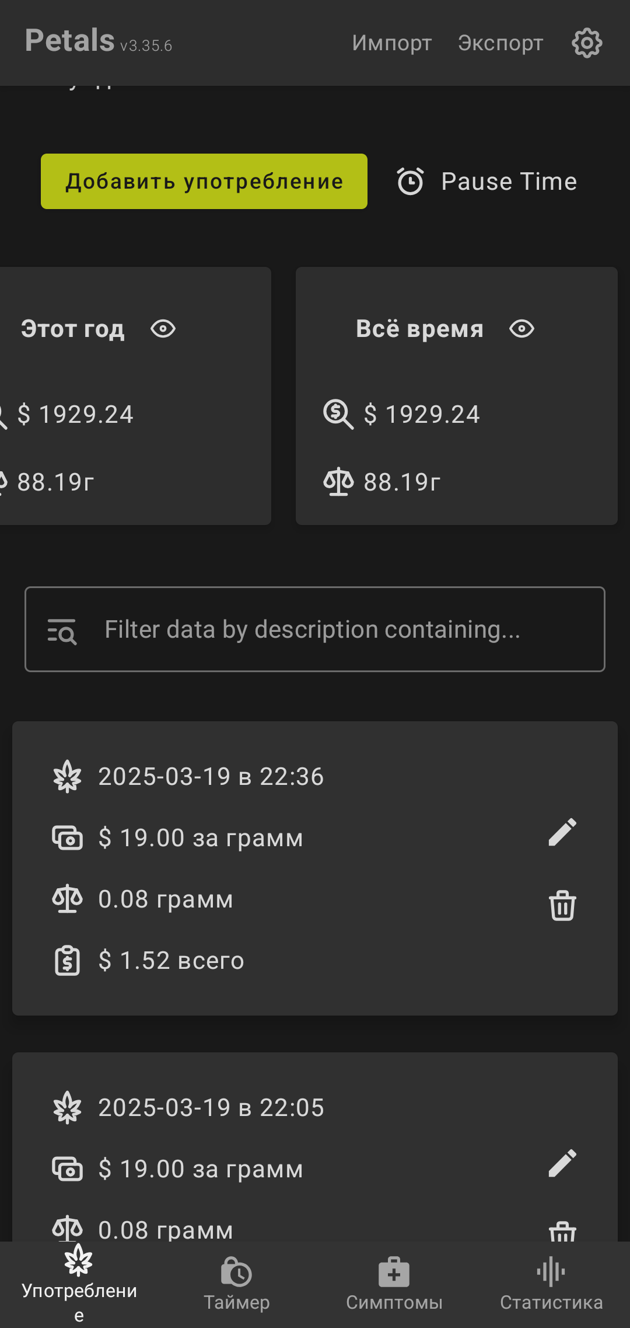Toggle visibility of the Всё время stats
The height and width of the screenshot is (1328, 630).
click(521, 329)
